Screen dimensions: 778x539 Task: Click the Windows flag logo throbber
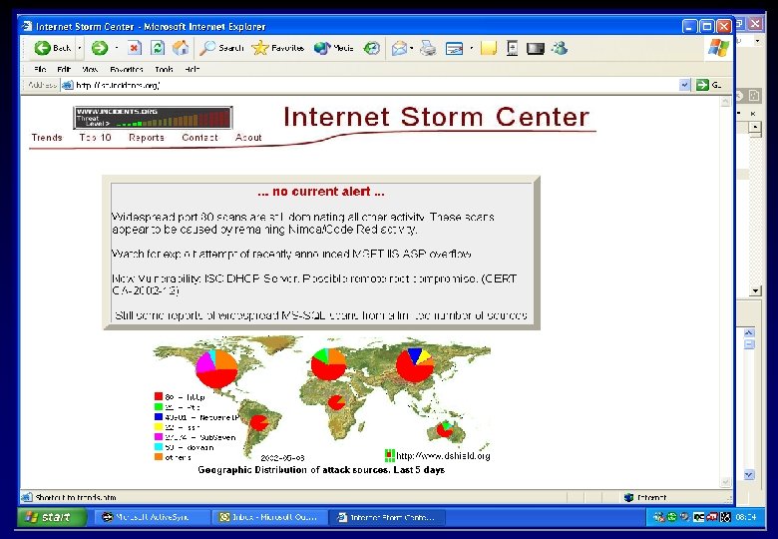[x=718, y=48]
